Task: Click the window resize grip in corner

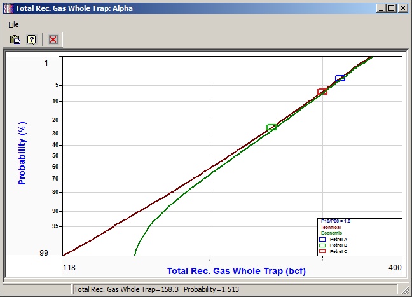Action: point(406,291)
